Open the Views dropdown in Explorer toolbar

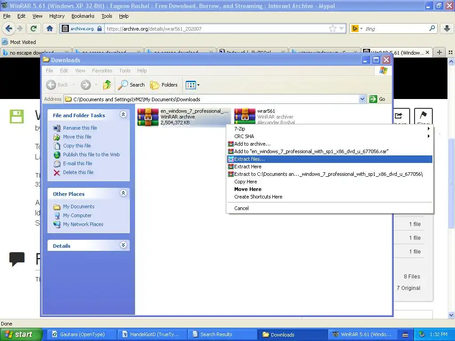click(193, 85)
